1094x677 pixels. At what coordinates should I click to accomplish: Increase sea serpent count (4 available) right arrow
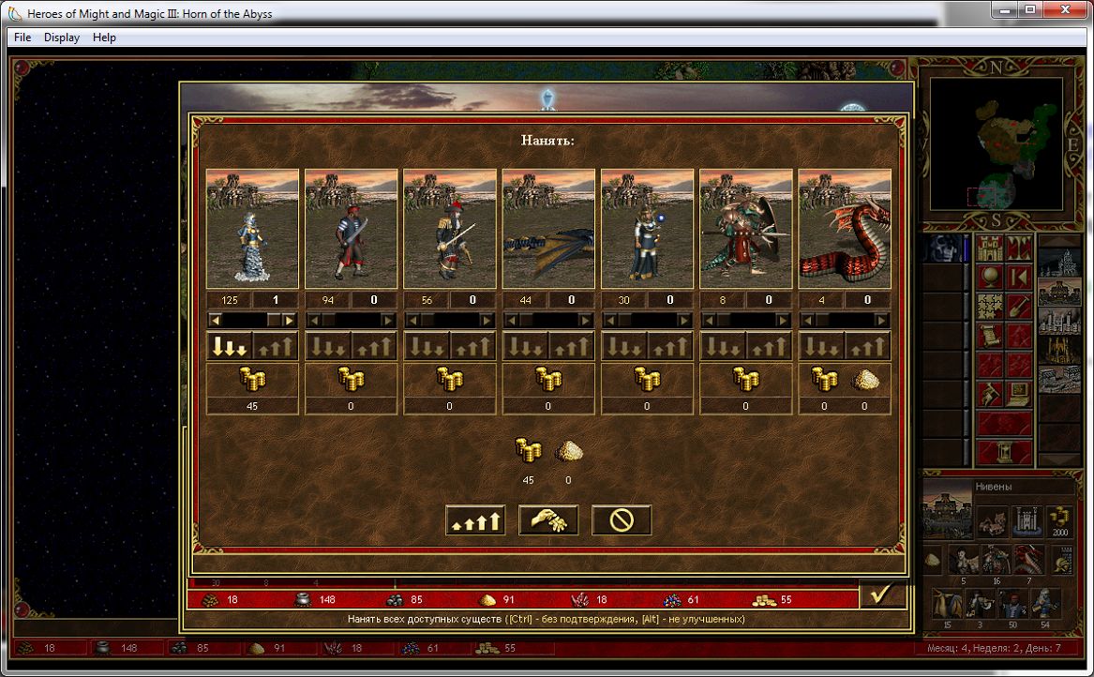(x=882, y=321)
